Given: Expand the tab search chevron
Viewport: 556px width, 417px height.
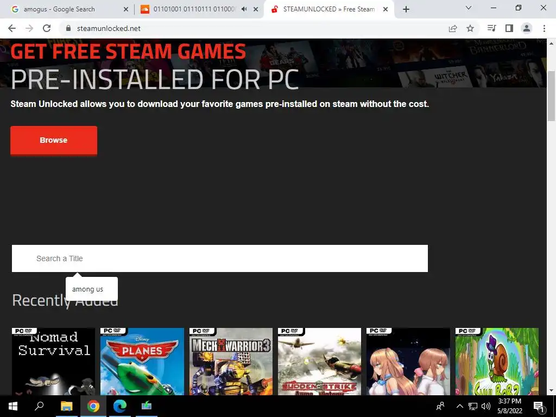Looking at the screenshot, I should pos(469,8).
